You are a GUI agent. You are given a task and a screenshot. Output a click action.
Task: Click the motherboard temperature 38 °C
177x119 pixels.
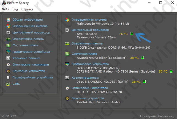click(134, 58)
